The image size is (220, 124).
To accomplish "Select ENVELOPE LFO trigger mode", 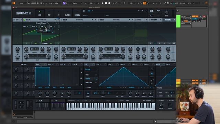I will (91, 83).
